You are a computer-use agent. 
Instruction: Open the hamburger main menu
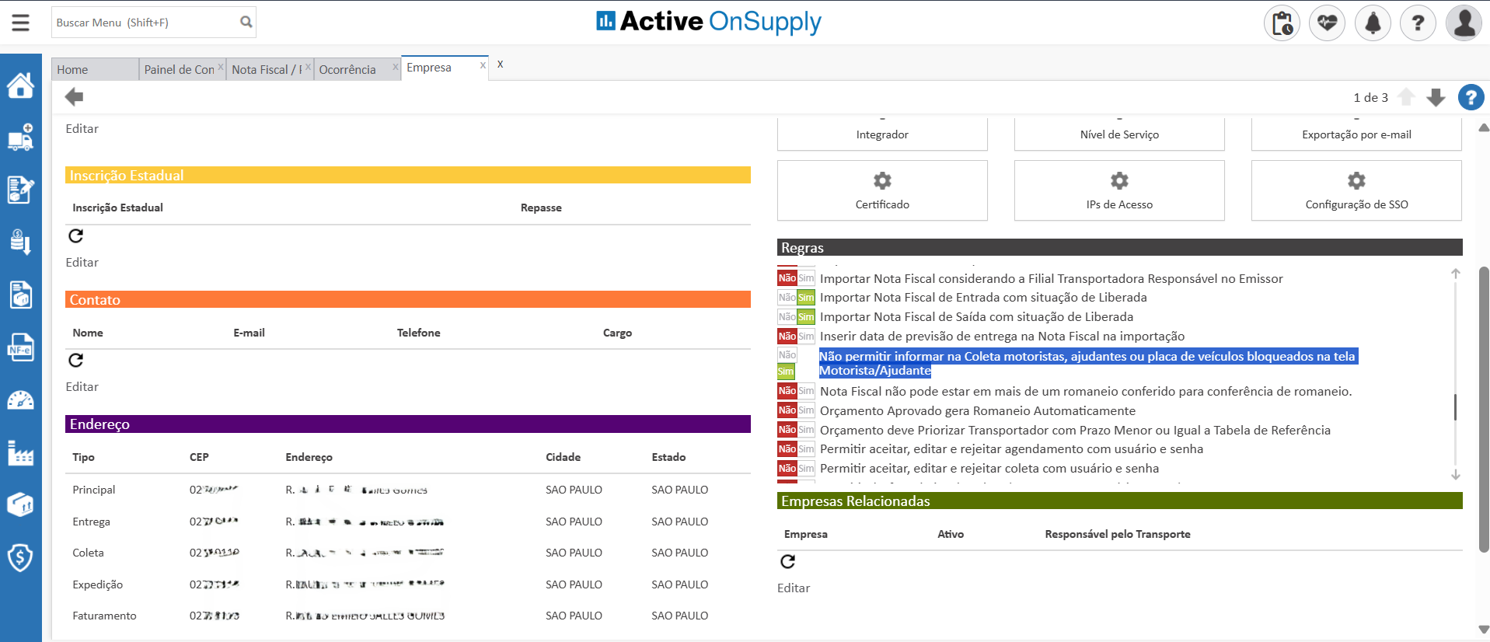pyautogui.click(x=21, y=23)
